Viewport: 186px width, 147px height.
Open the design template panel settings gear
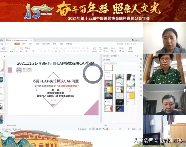coord(138,56)
